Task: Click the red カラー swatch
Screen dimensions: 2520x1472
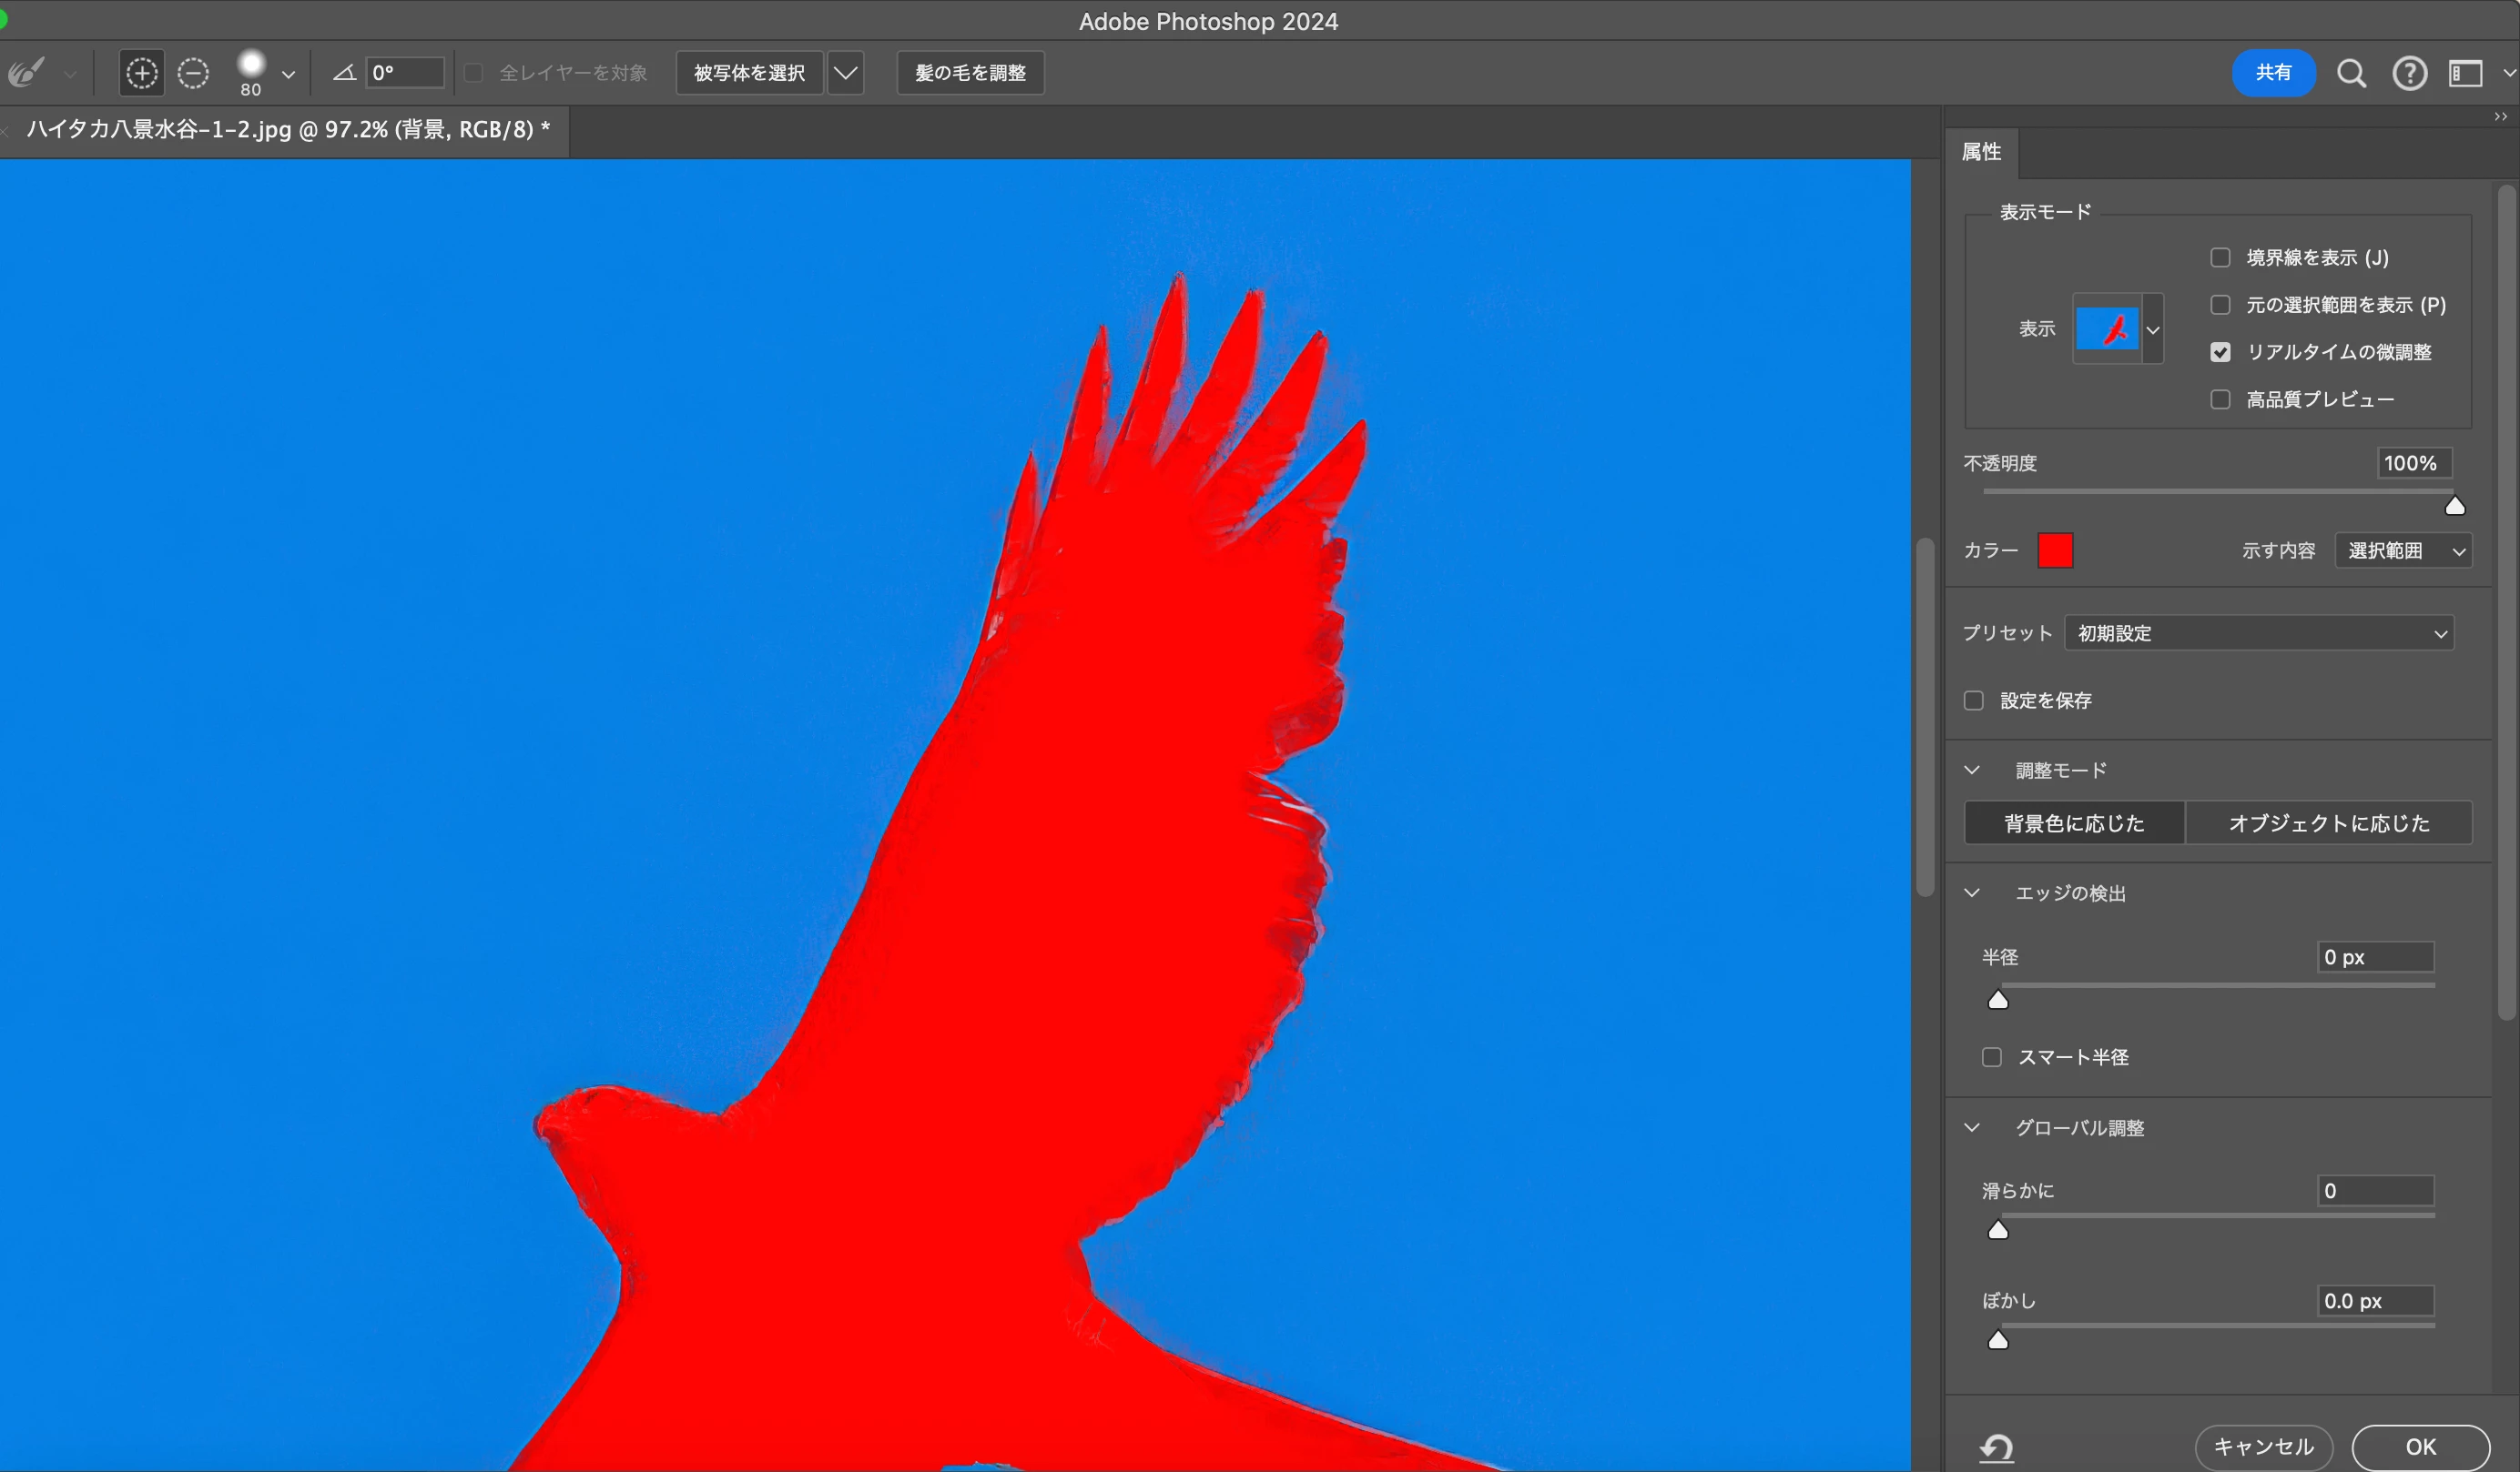Action: (x=2055, y=550)
